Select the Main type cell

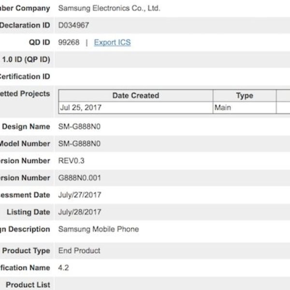pos(245,108)
